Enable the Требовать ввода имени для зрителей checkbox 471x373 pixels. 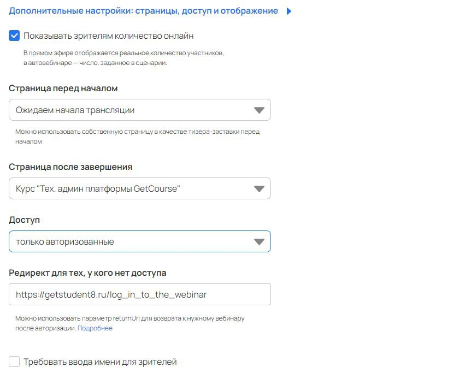[14, 362]
